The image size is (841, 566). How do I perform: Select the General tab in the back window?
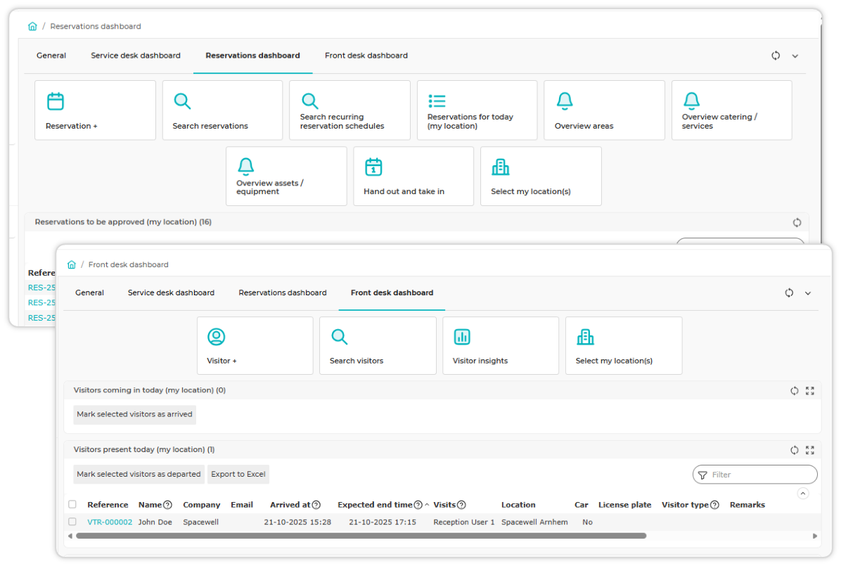[x=51, y=56]
